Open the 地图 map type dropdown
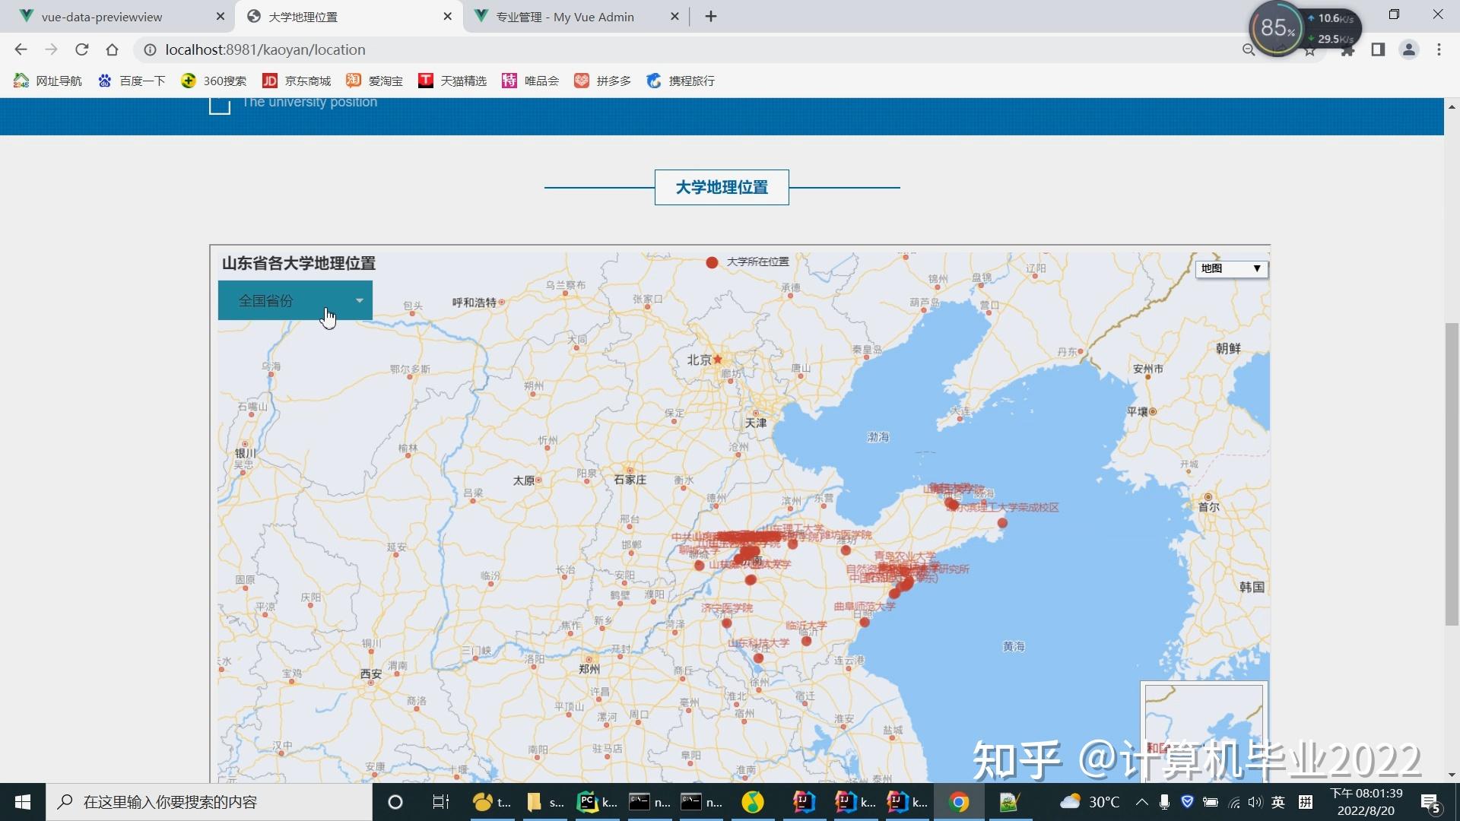The height and width of the screenshot is (821, 1460). pos(1231,268)
